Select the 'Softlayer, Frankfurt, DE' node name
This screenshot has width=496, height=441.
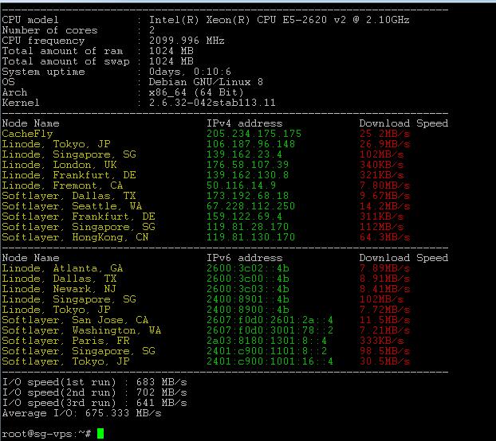tap(78, 217)
